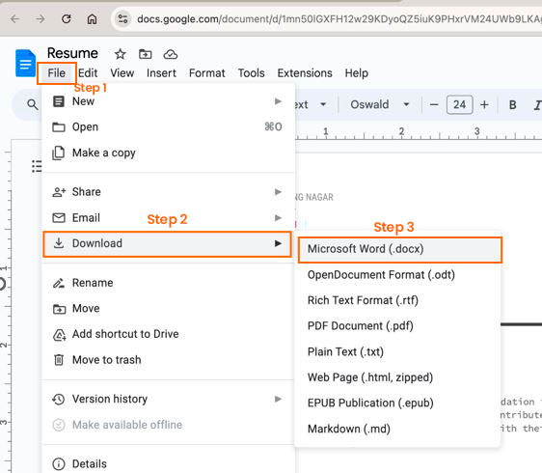542x473 pixels.
Task: Decrease font size with minus button
Action: coord(434,104)
